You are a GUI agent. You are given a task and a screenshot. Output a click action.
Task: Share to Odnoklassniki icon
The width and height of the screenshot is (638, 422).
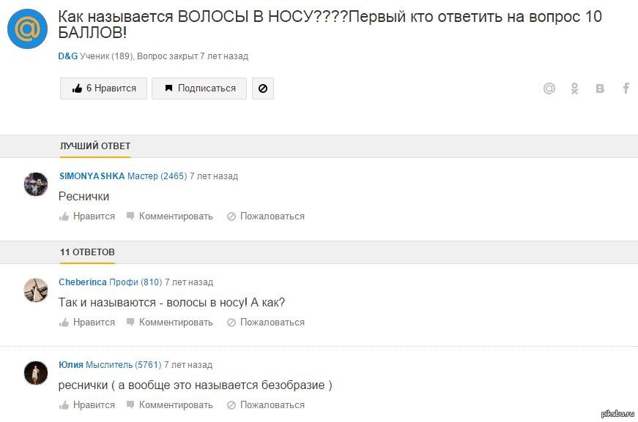pos(575,88)
